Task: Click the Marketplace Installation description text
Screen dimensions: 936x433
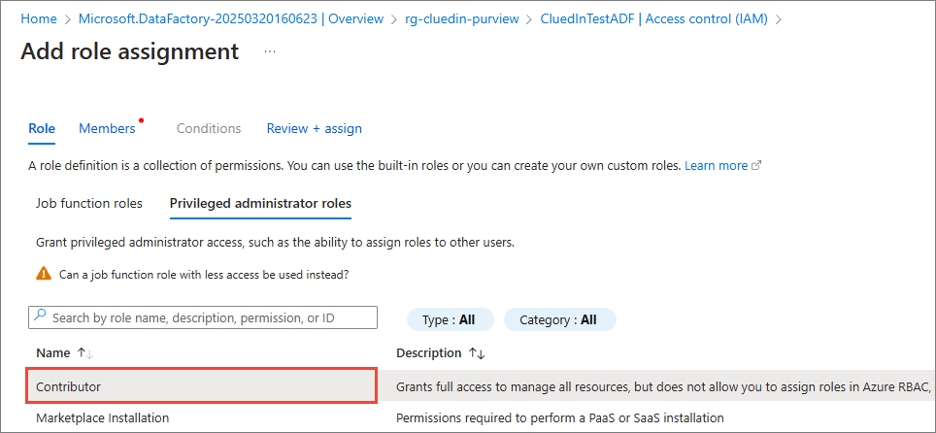Action: tap(560, 418)
